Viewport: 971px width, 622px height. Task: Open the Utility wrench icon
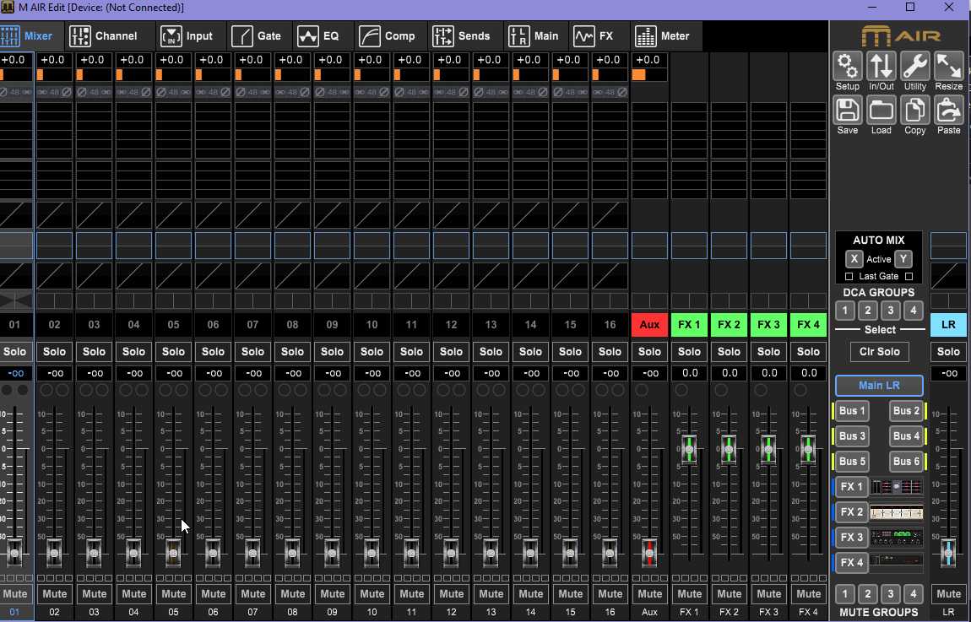click(x=914, y=67)
